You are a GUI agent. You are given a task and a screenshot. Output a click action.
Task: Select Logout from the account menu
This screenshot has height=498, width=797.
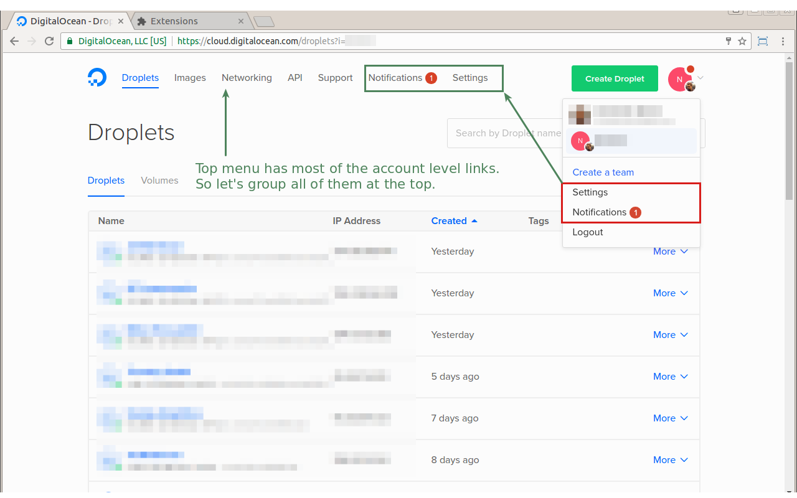[587, 232]
